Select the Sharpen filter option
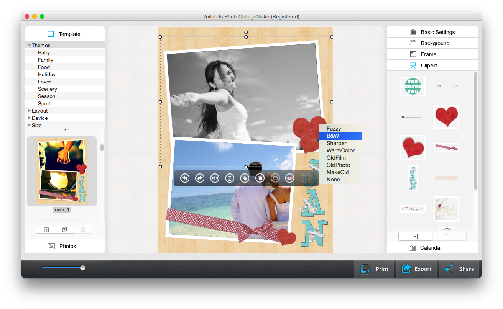The width and height of the screenshot is (503, 309). 337,143
